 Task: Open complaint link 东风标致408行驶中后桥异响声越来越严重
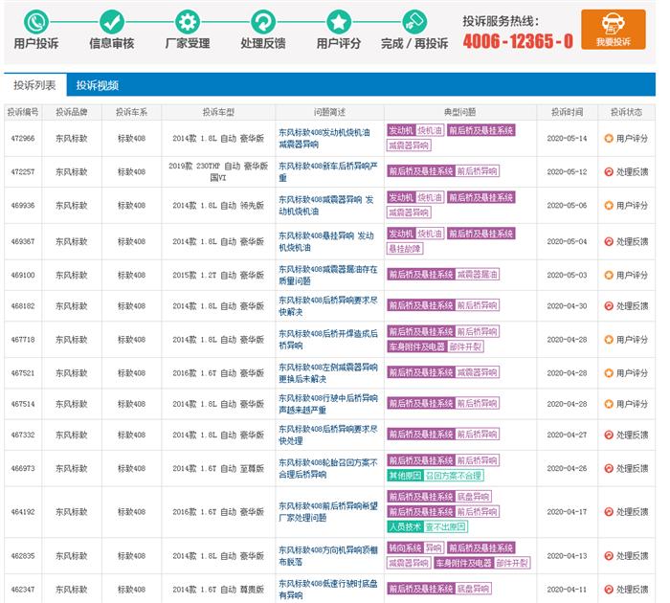[328, 404]
